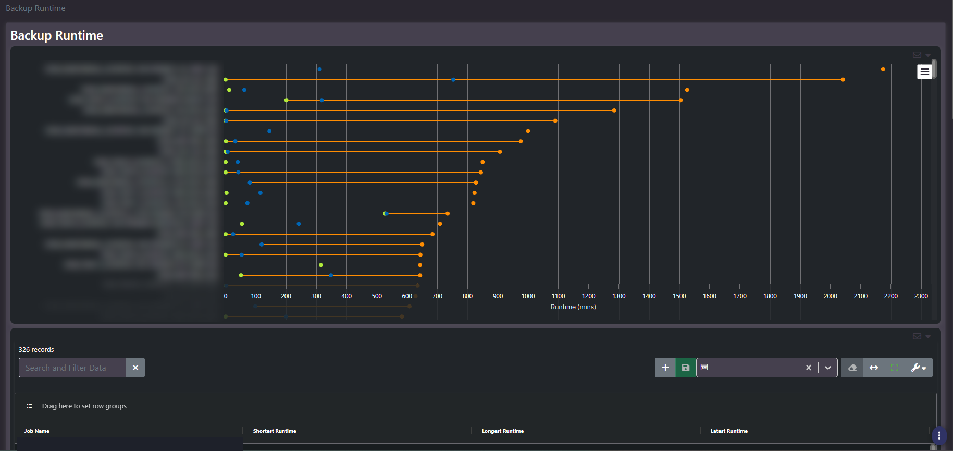Save the current grid view
Viewport: 953px width, 451px height.
pos(686,368)
